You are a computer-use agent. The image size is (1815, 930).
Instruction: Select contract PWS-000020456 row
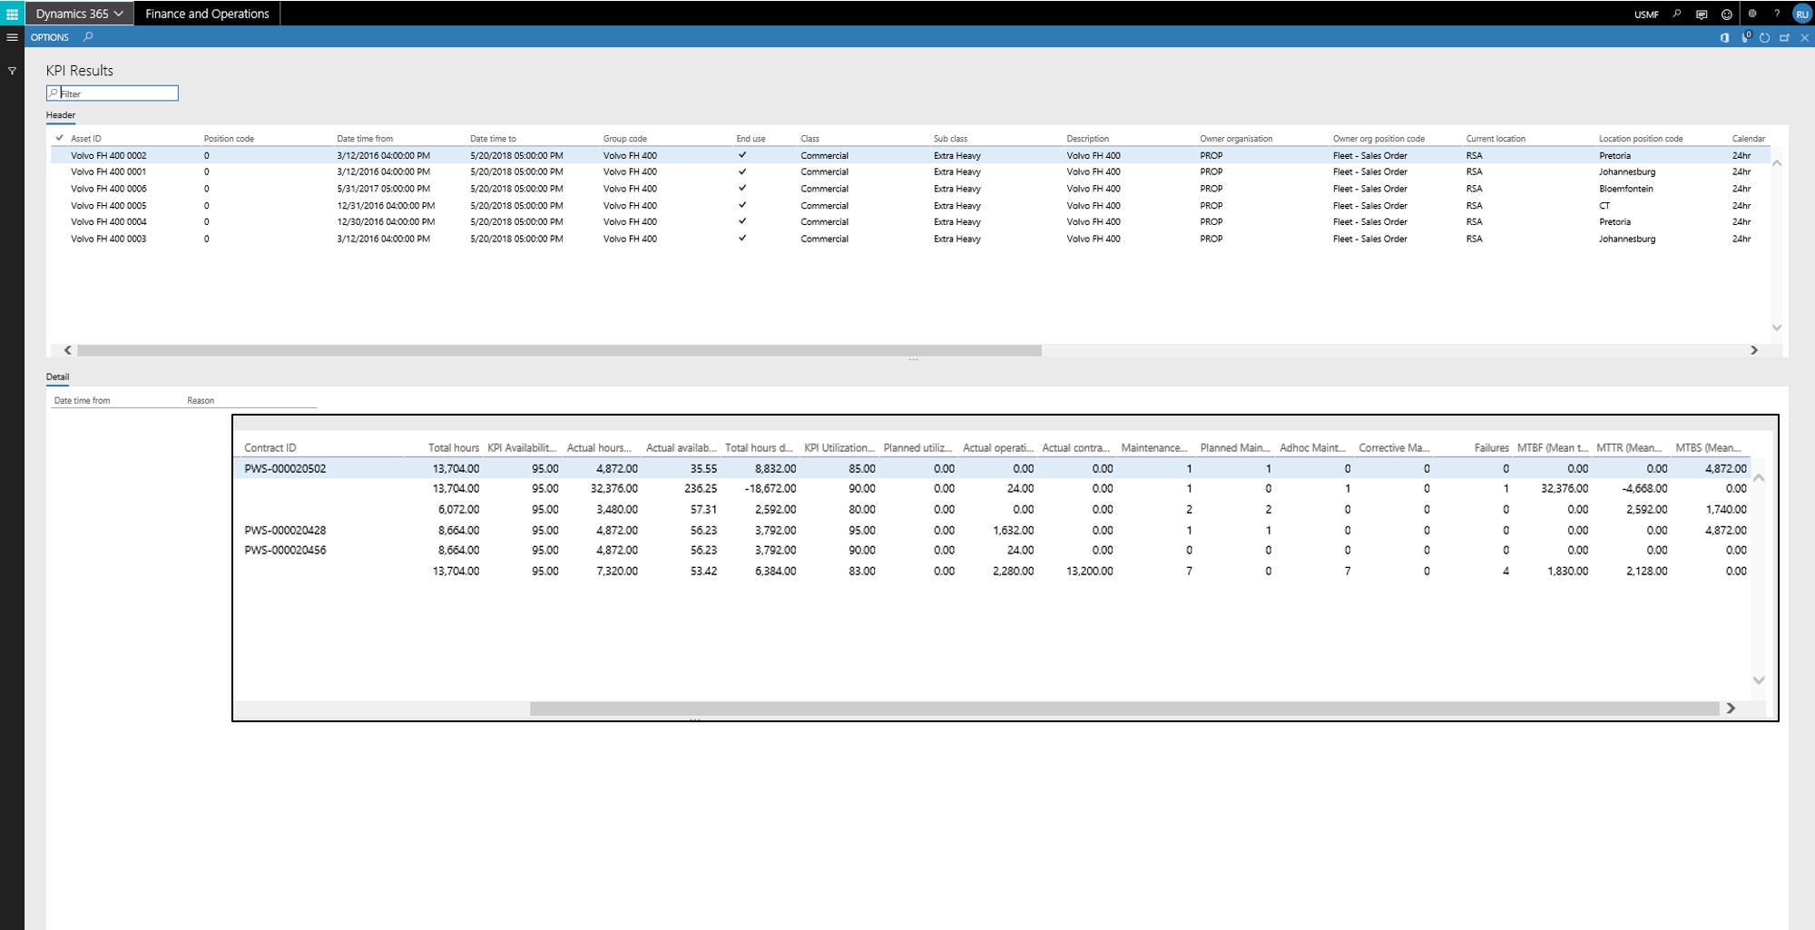point(992,550)
